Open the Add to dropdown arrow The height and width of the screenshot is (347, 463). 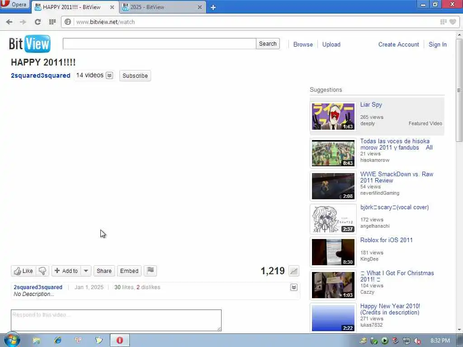coord(86,271)
